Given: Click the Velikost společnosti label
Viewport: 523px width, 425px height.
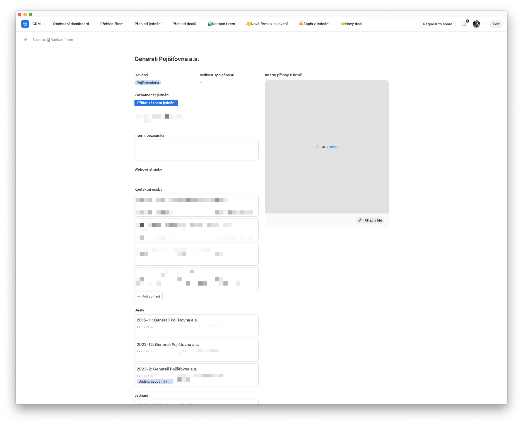Looking at the screenshot, I should click(x=217, y=75).
